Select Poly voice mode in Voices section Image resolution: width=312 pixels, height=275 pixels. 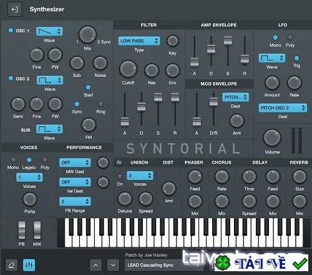click(x=45, y=160)
